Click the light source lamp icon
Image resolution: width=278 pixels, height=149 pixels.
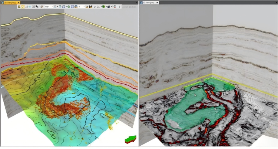pyautogui.click(x=95, y=7)
